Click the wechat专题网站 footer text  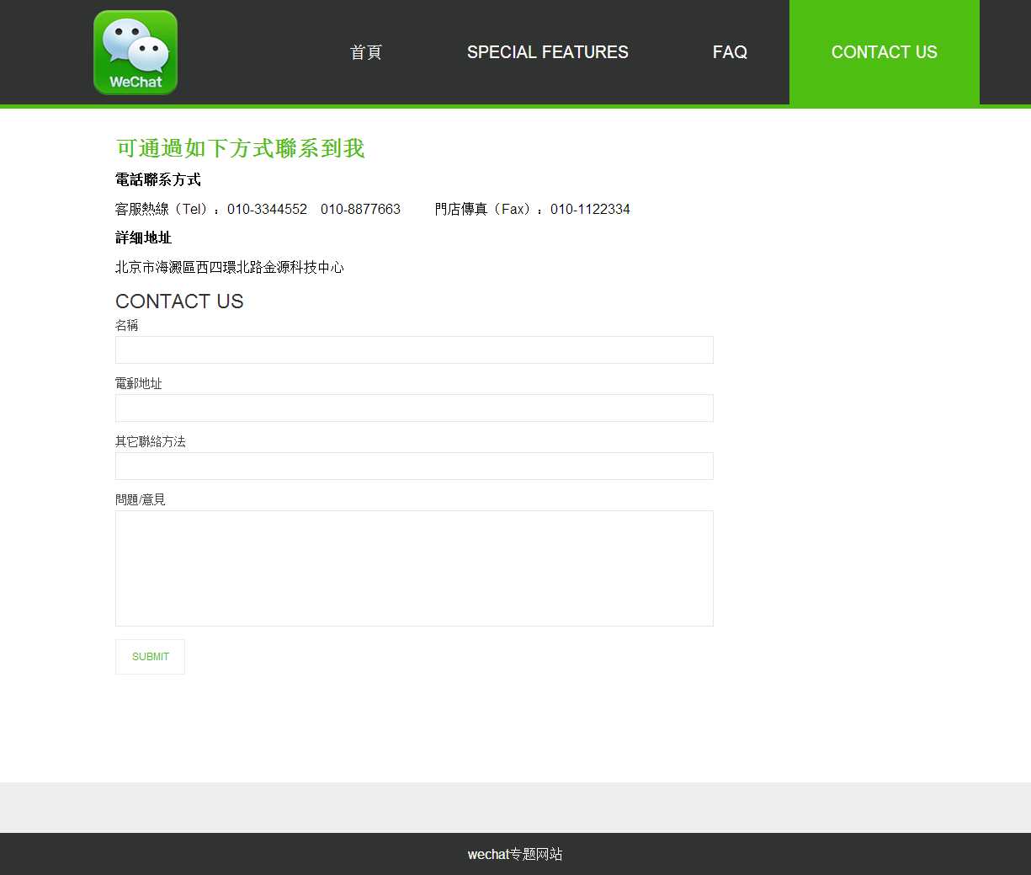click(x=515, y=854)
